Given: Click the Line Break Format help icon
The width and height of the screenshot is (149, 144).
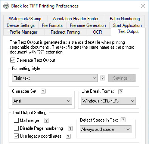Looking at the screenshot, I should tap(121, 92).
